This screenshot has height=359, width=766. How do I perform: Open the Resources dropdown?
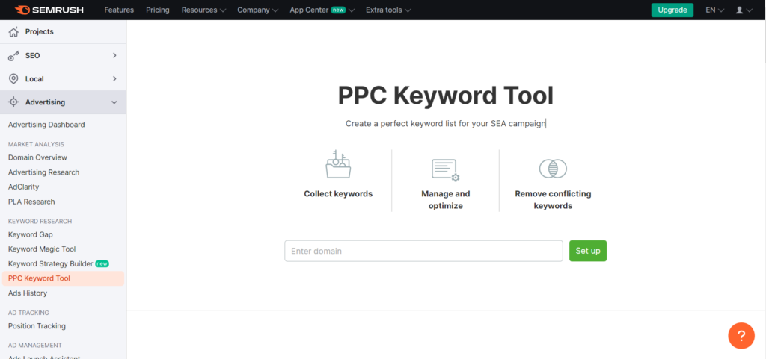tap(203, 10)
